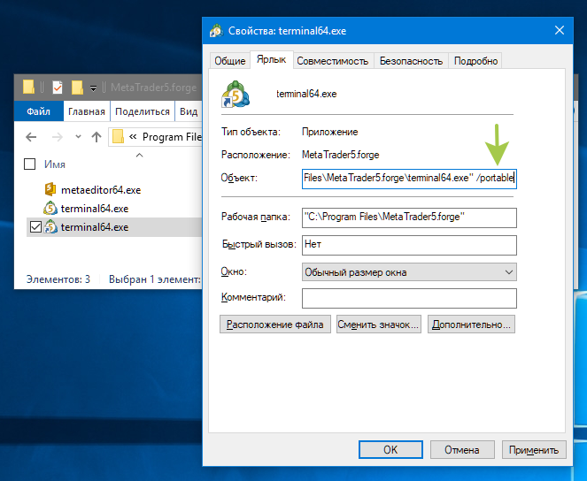Click the Program Files path in address bar
Viewport: 587px width, 481px height.
coord(173,137)
